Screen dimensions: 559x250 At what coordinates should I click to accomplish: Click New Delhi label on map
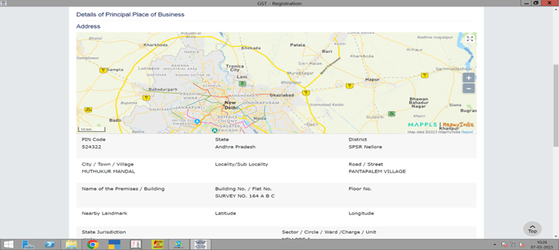click(x=230, y=105)
